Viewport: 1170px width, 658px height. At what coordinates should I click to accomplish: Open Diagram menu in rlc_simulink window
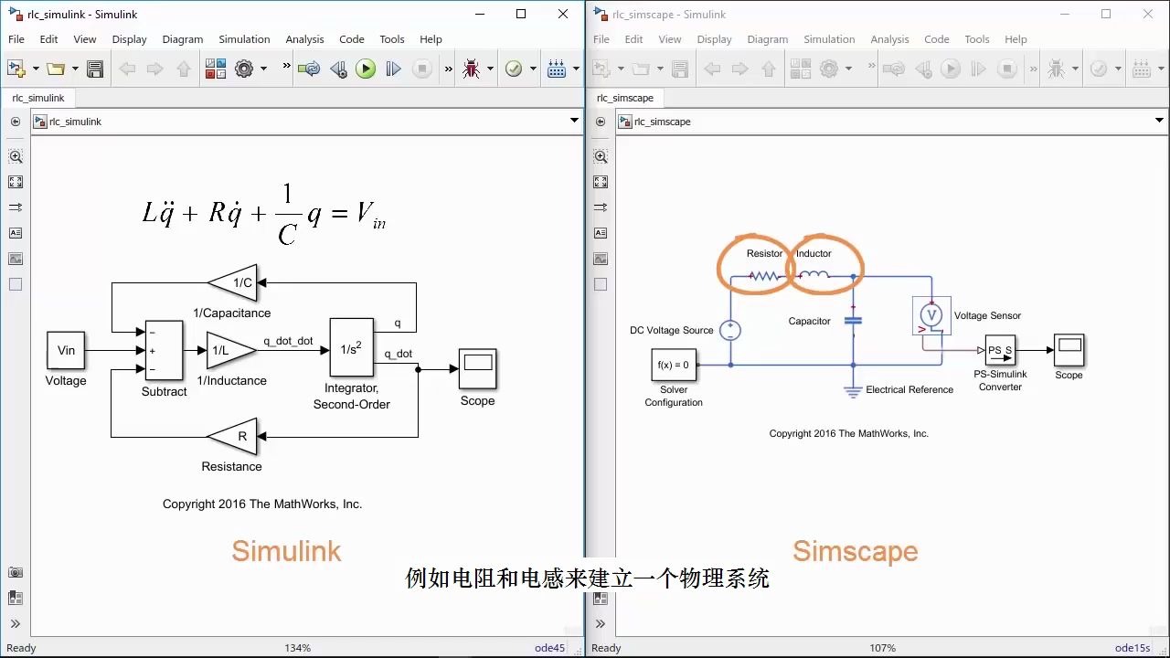pos(183,39)
